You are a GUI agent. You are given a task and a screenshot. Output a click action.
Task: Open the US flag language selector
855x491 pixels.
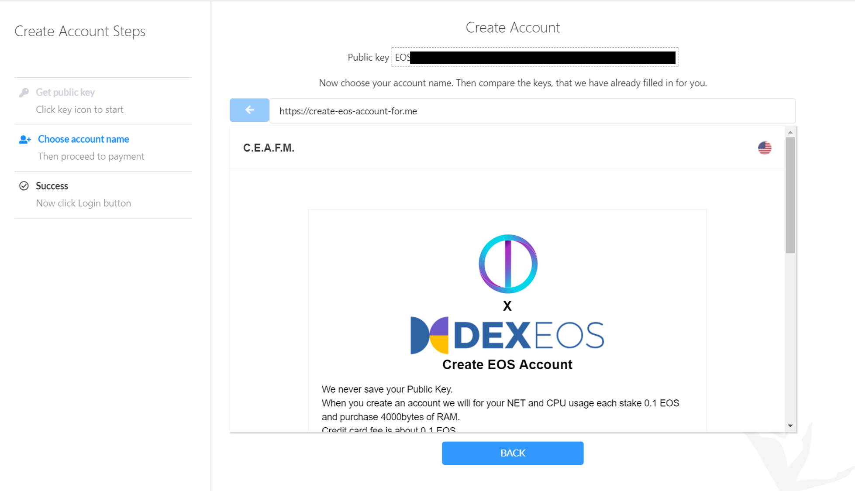coord(765,148)
